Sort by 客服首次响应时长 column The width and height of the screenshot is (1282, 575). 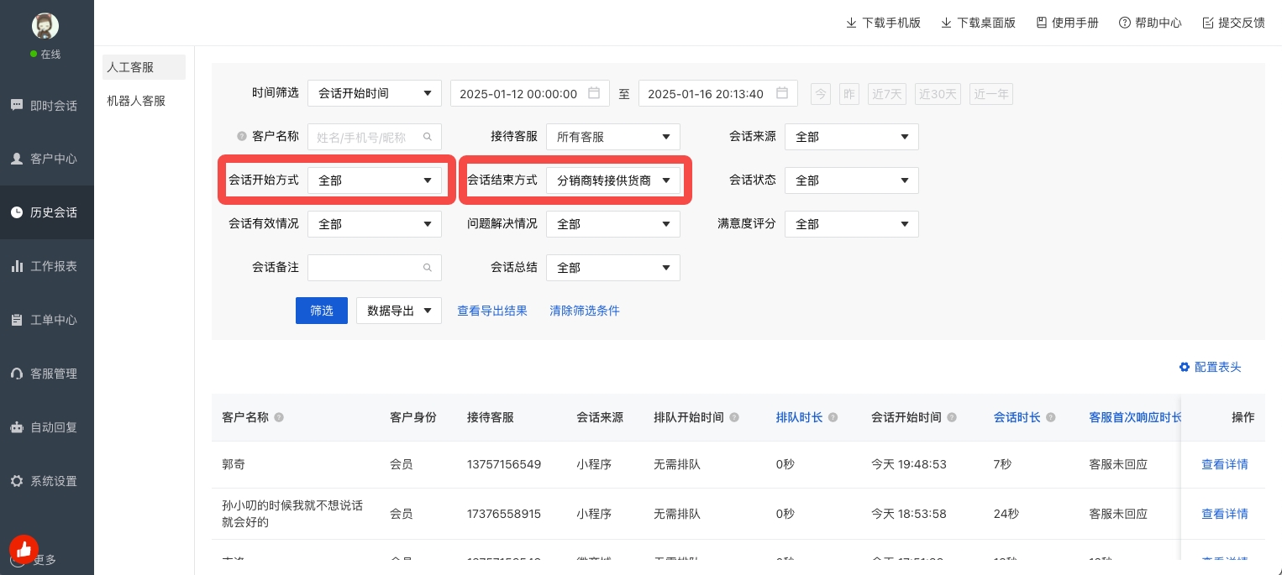click(x=1135, y=417)
